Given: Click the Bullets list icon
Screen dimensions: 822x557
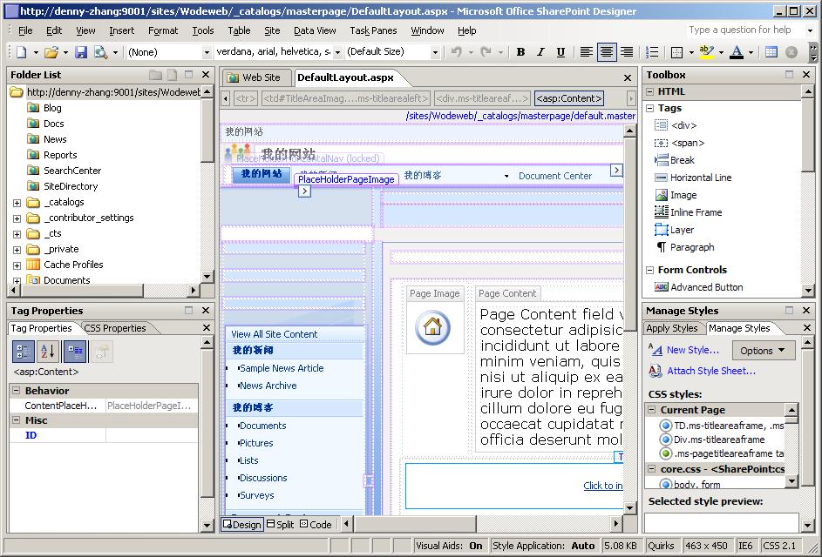Looking at the screenshot, I should click(x=652, y=52).
